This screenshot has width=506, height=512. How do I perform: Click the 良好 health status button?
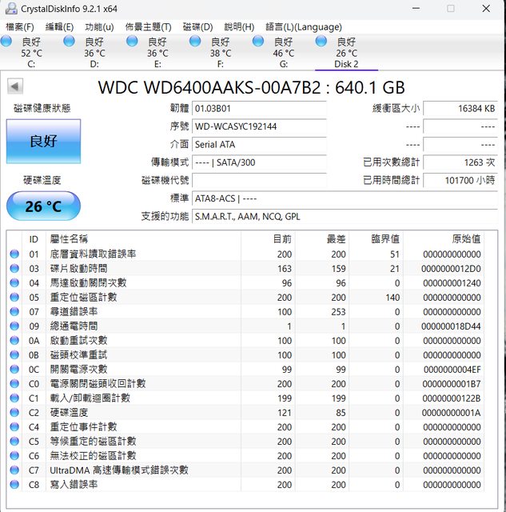click(x=43, y=142)
